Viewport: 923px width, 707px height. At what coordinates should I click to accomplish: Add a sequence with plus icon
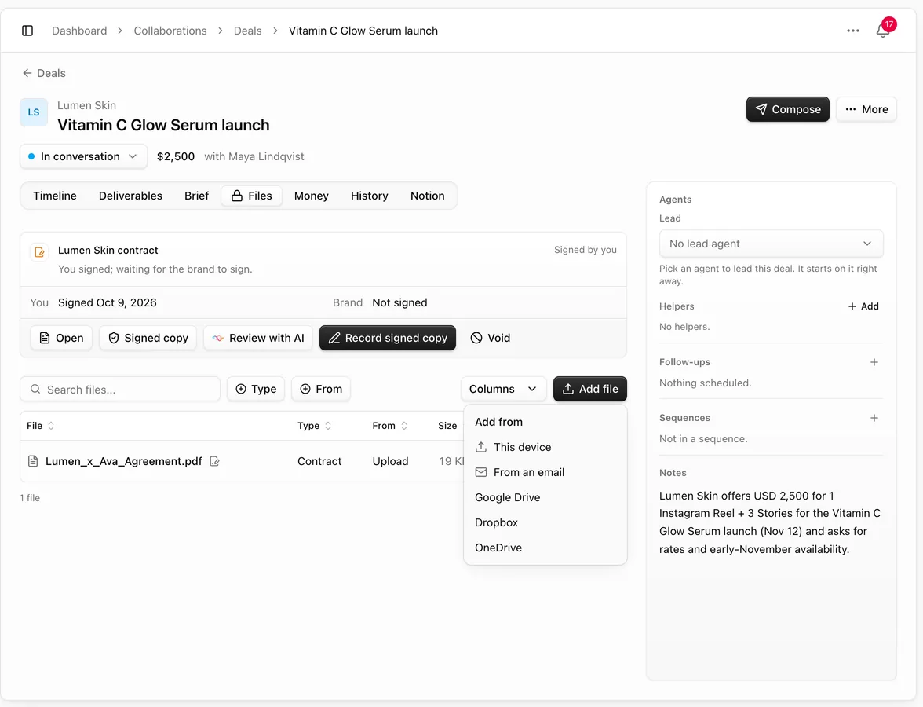click(x=874, y=418)
